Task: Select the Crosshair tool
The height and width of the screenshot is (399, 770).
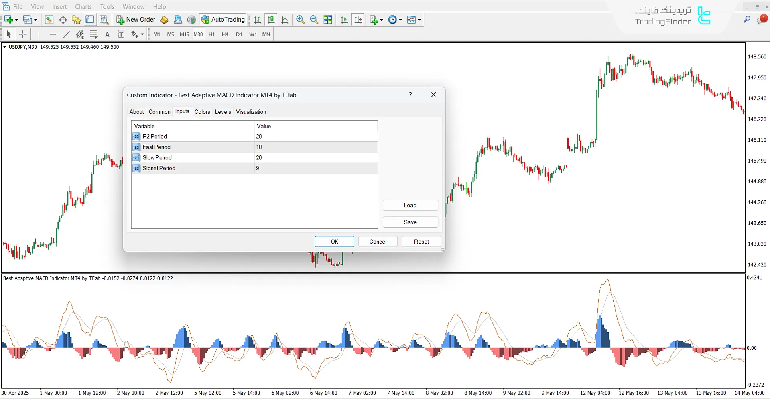Action: [x=23, y=34]
